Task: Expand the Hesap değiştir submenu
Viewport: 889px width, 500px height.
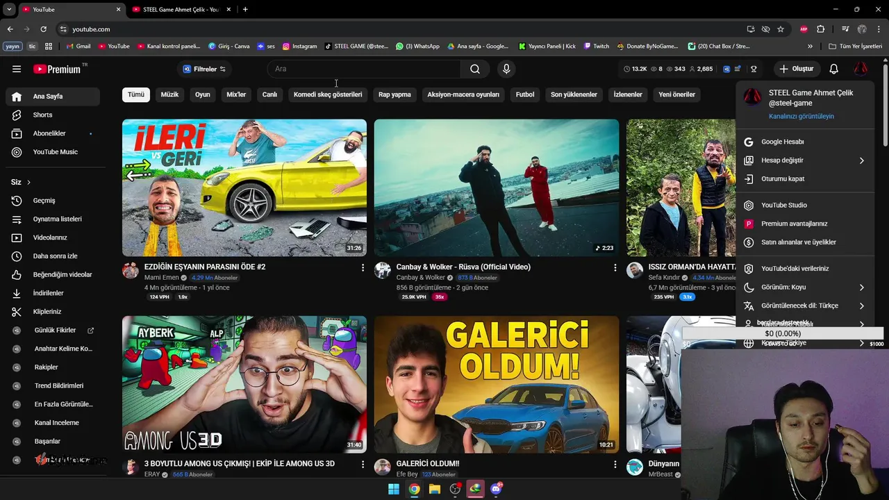Action: point(805,160)
